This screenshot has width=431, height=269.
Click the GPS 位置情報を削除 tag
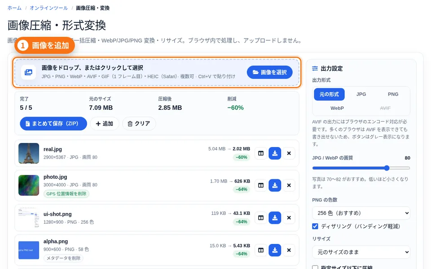tap(66, 194)
